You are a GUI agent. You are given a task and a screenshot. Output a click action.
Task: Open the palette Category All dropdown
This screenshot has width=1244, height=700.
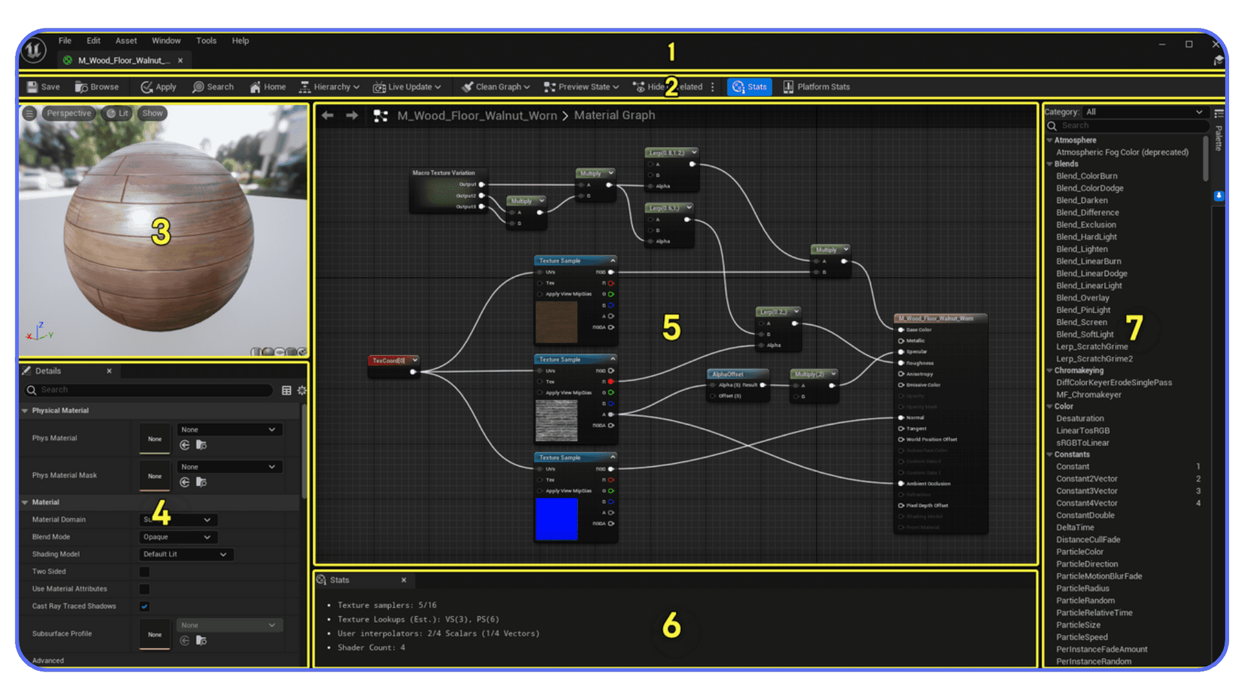pyautogui.click(x=1144, y=112)
